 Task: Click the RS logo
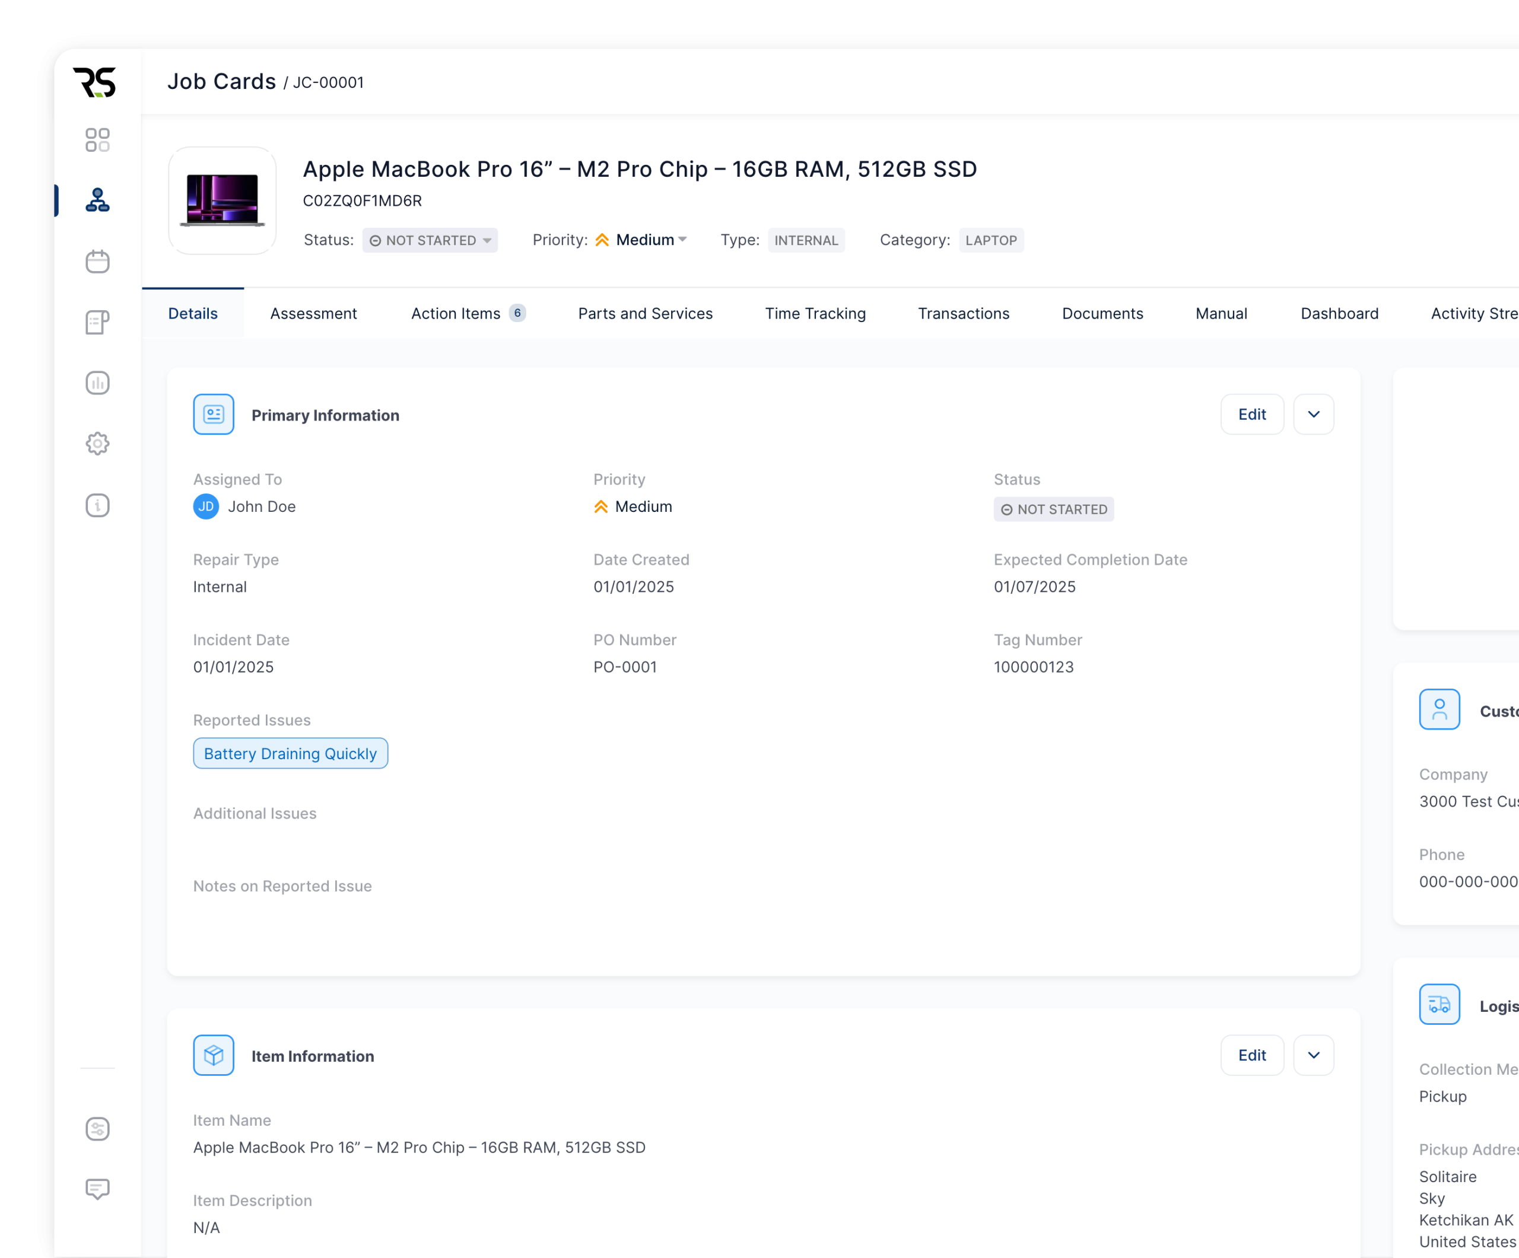pos(95,82)
